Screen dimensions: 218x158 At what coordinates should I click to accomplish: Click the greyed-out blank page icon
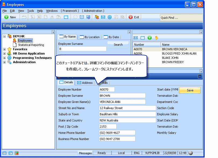tap(46, 17)
